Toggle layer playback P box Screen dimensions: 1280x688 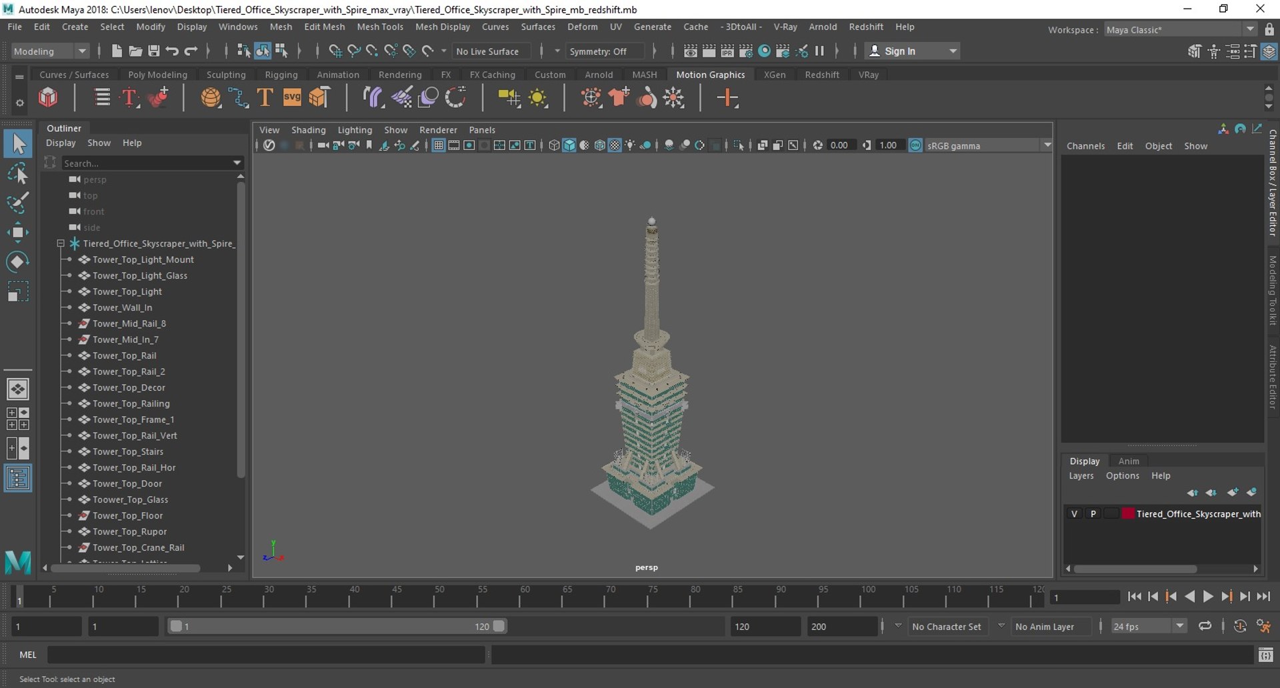(x=1093, y=514)
